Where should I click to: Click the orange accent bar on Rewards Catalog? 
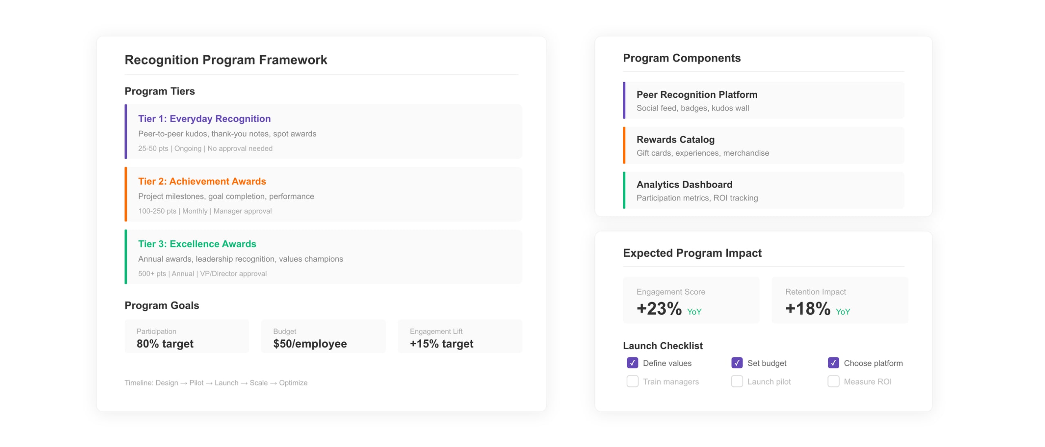tap(624, 145)
